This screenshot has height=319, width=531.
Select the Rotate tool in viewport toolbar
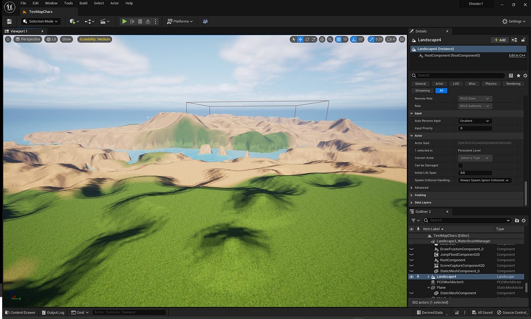click(307, 39)
